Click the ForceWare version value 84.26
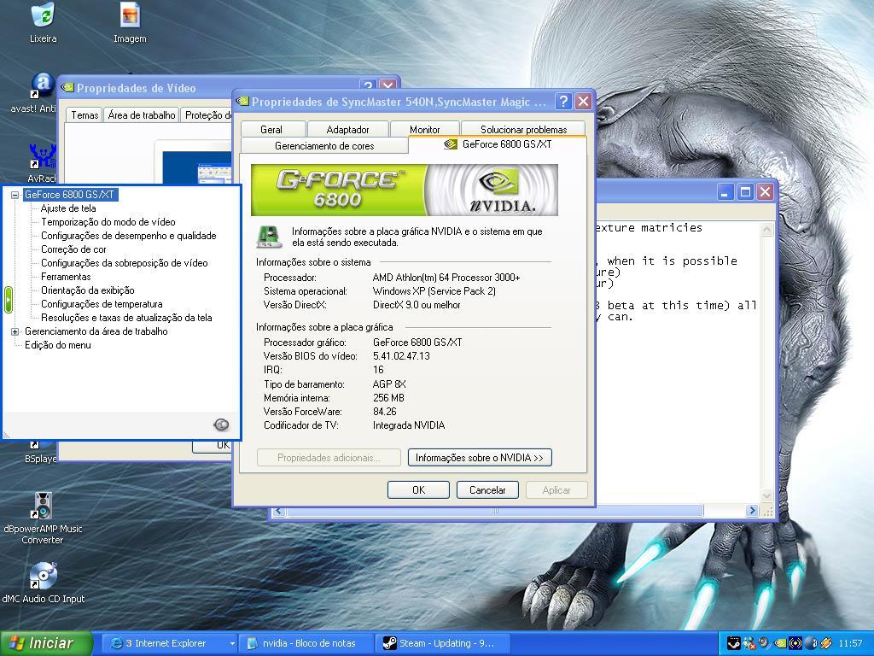874x656 pixels. (385, 412)
